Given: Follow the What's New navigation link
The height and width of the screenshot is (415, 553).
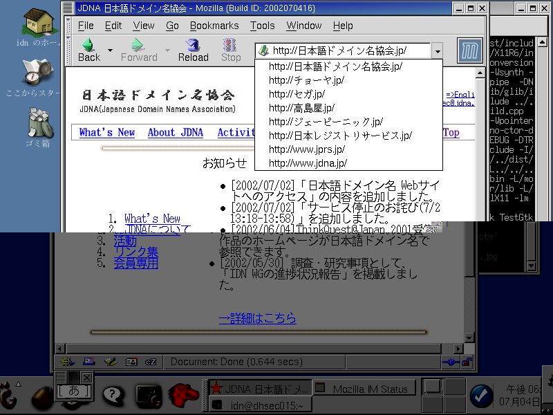Looking at the screenshot, I should [x=107, y=133].
